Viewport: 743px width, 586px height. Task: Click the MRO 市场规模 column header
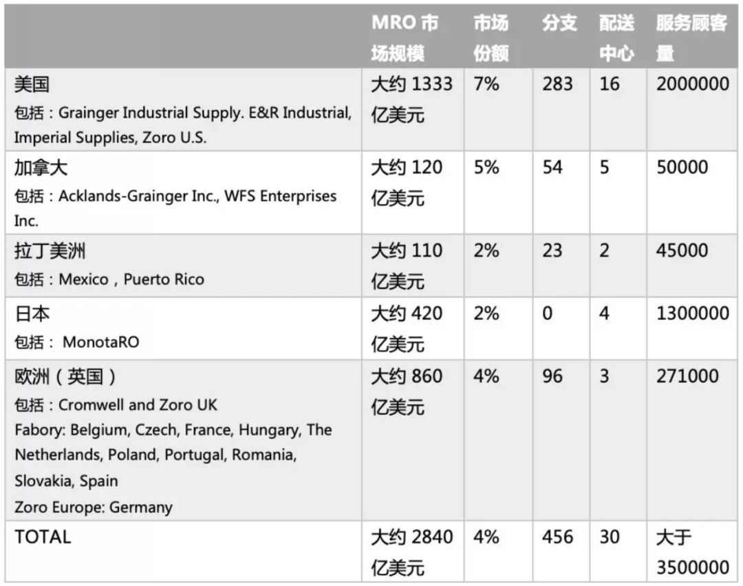tap(405, 38)
